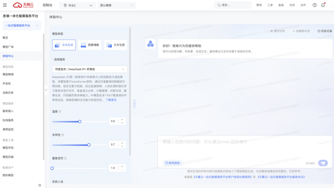
Task: Open the 默认集群 cluster dropdown
Action: (117, 5)
